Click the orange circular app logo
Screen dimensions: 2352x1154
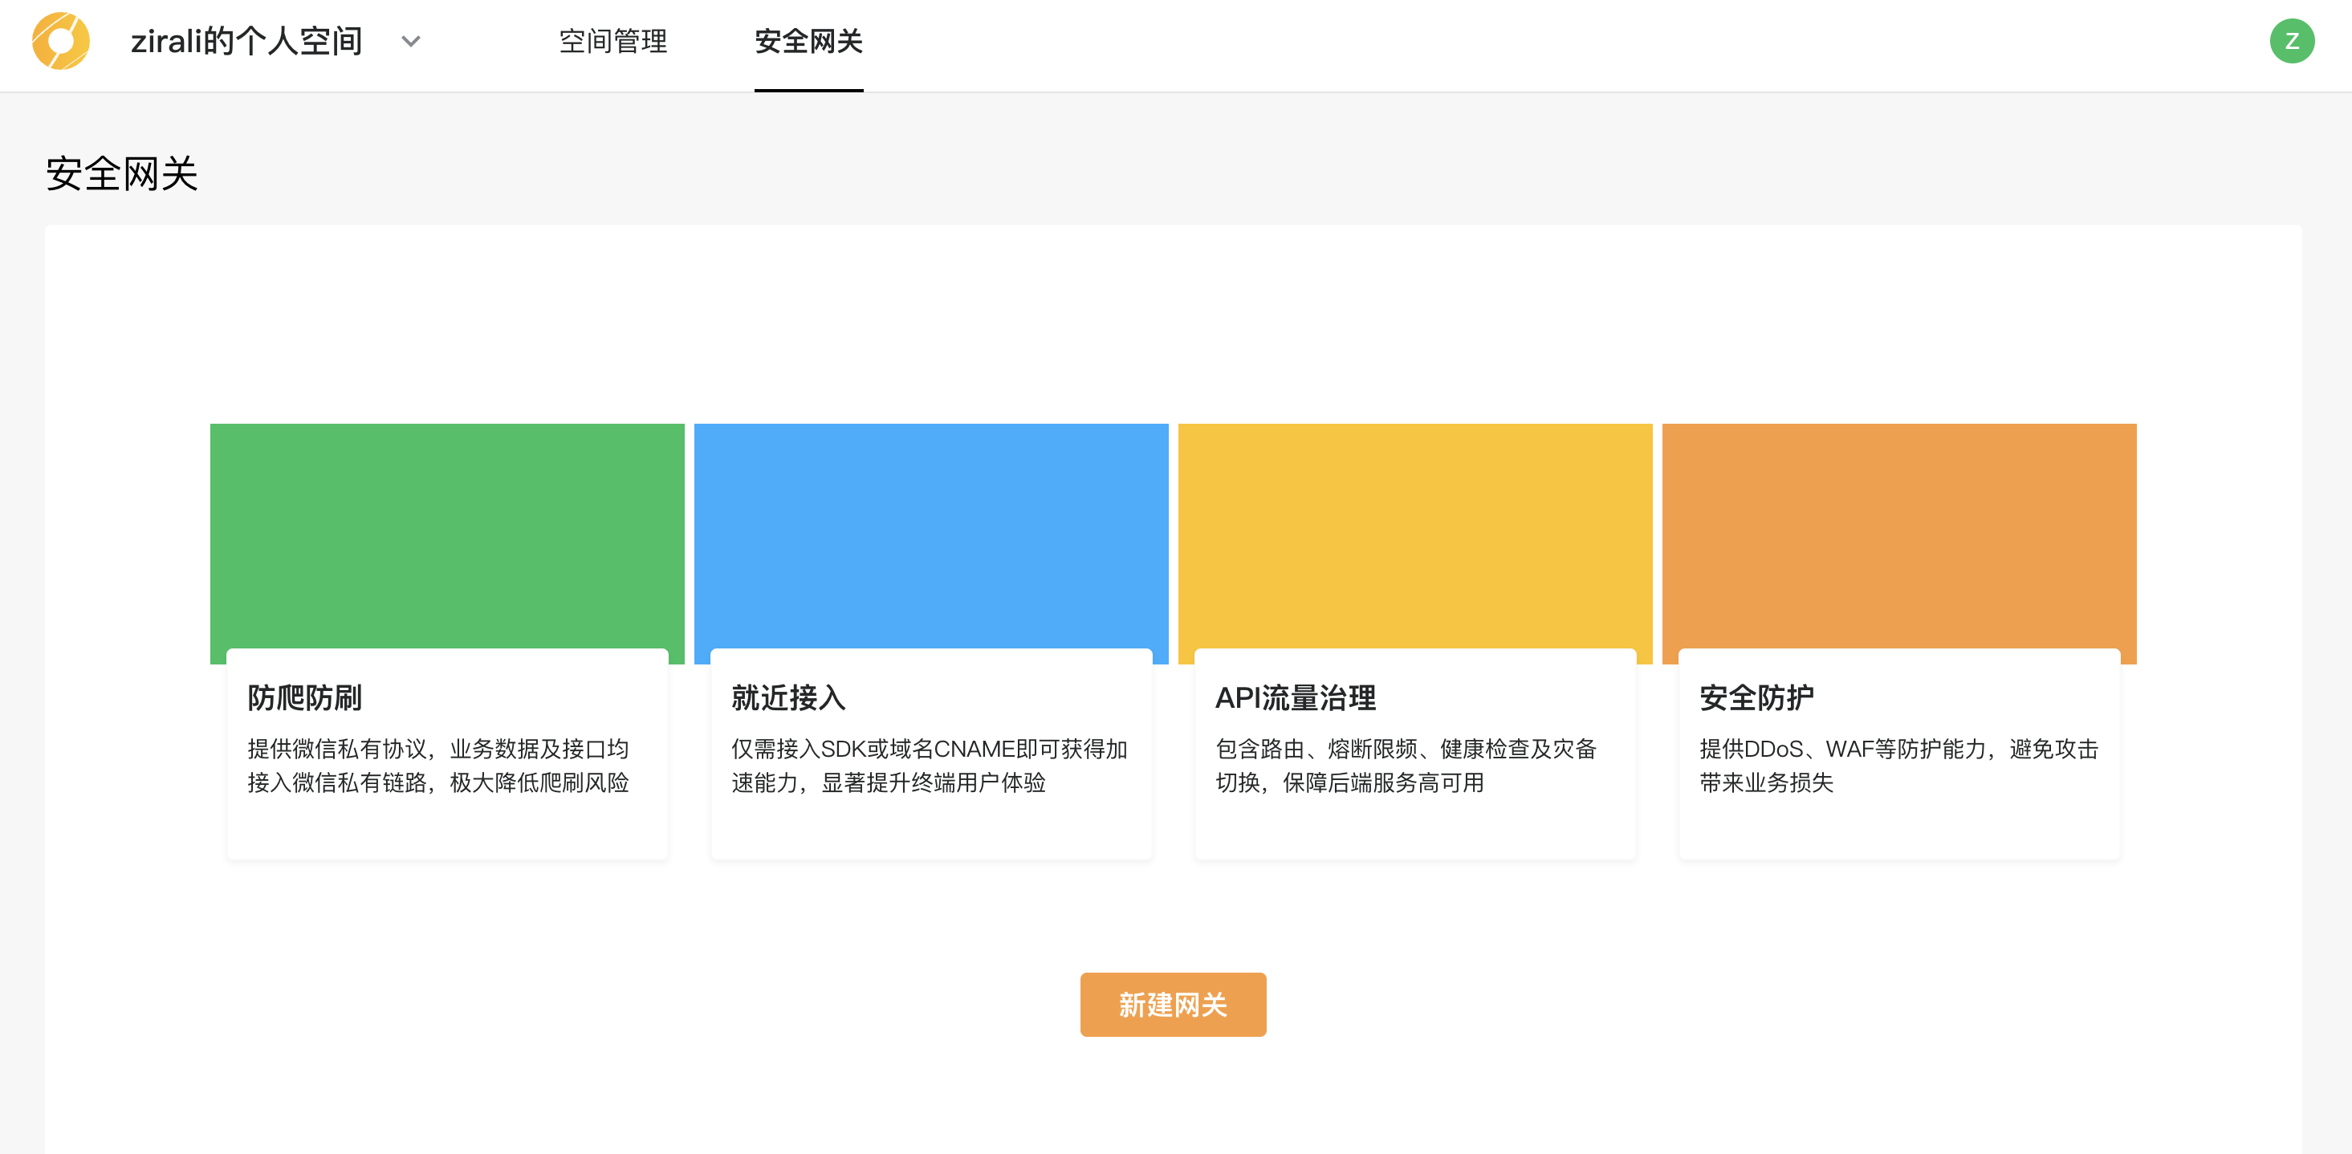tap(60, 41)
